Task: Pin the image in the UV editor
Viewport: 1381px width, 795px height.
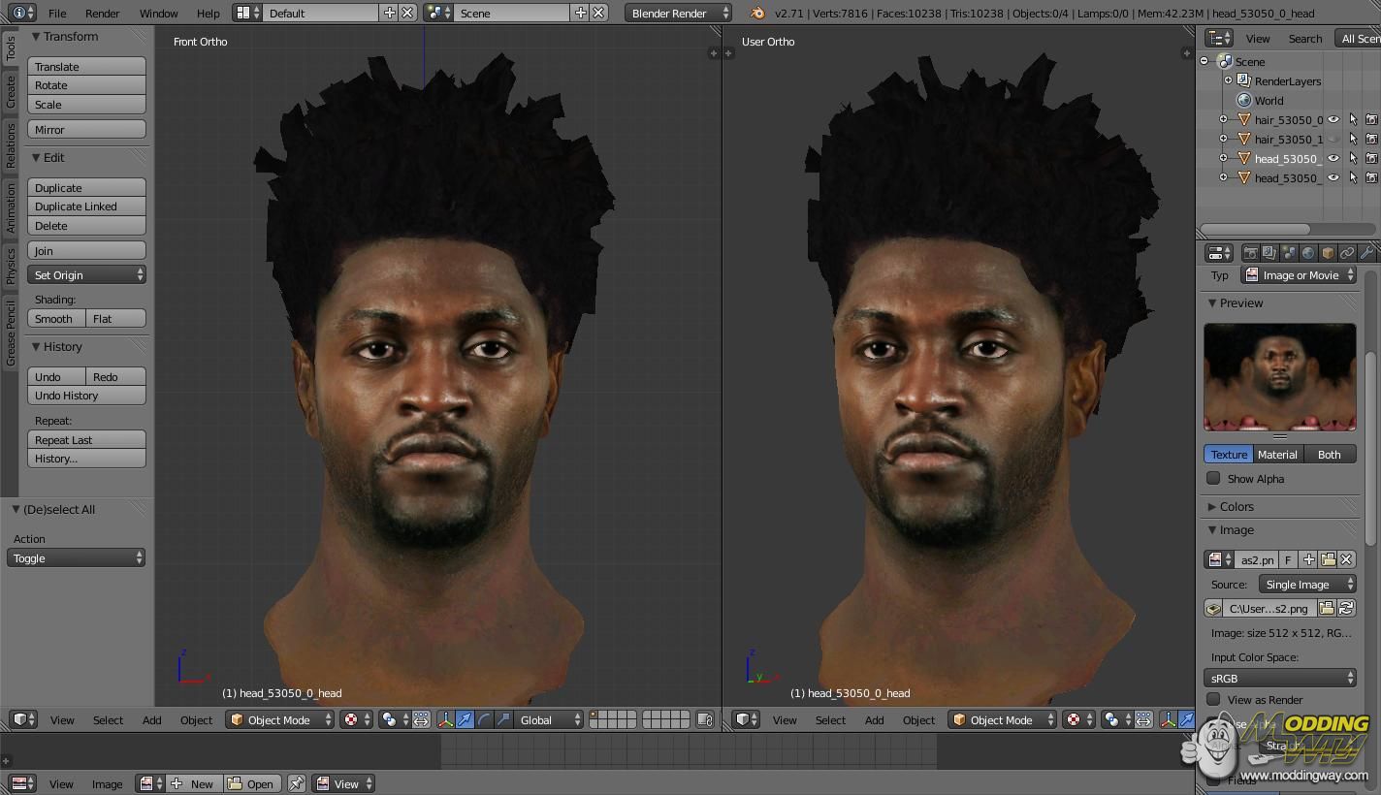Action: 297,783
